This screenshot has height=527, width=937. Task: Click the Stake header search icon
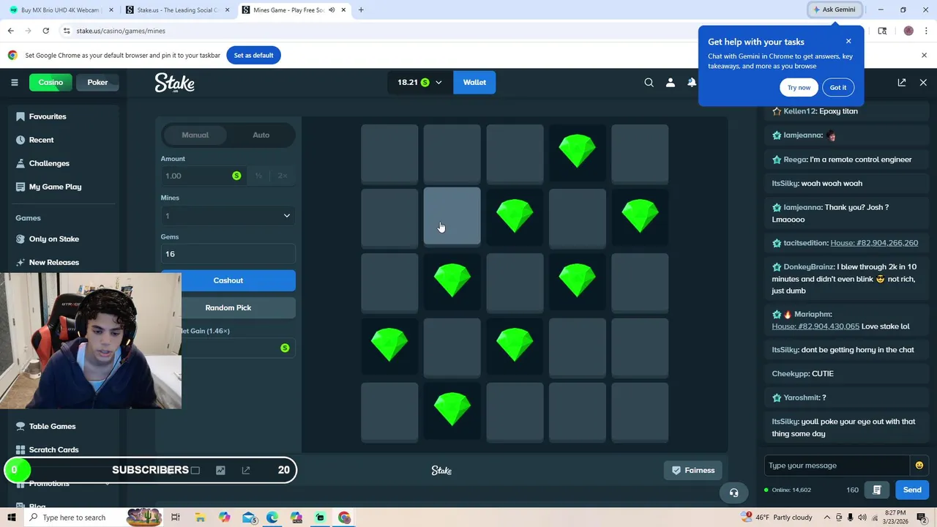pos(649,83)
